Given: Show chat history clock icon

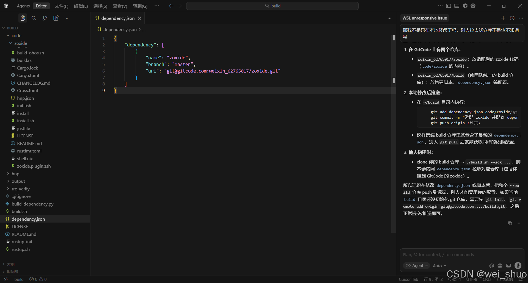Looking at the screenshot, I should [512, 18].
